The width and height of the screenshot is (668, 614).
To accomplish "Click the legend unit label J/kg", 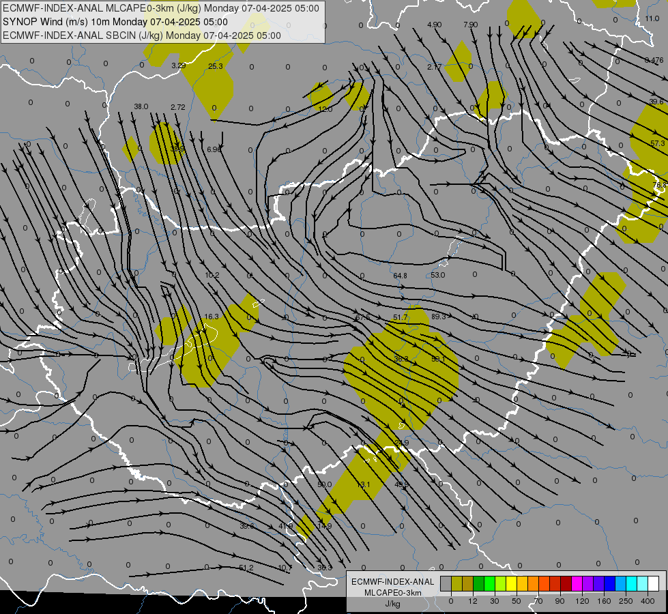I will 393,604.
